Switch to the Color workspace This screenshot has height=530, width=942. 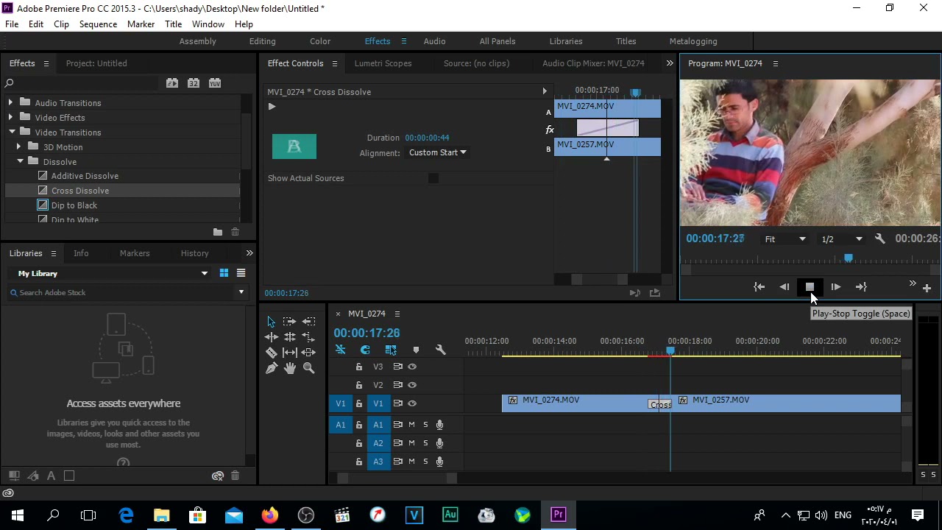point(320,41)
